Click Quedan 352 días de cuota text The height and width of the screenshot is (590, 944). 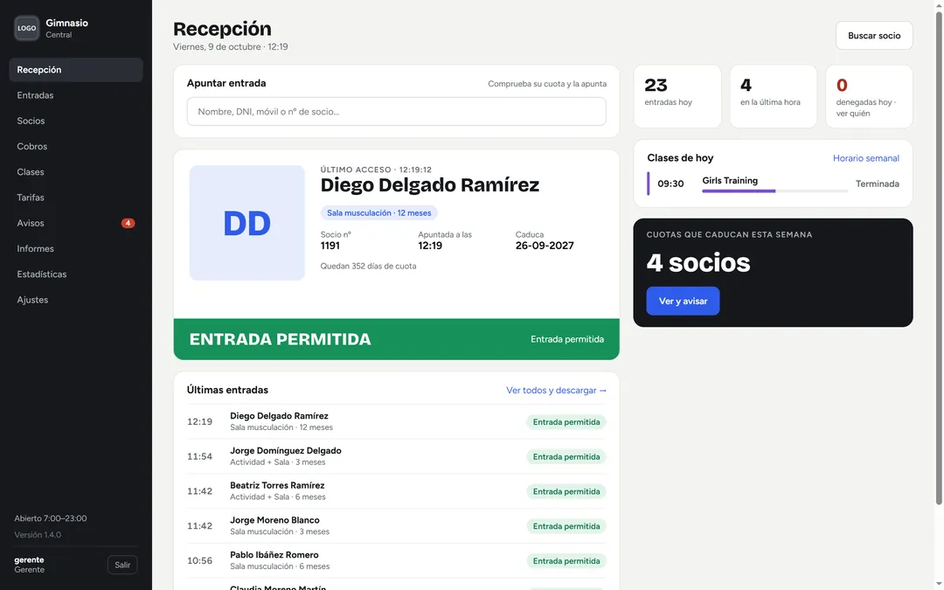point(368,266)
